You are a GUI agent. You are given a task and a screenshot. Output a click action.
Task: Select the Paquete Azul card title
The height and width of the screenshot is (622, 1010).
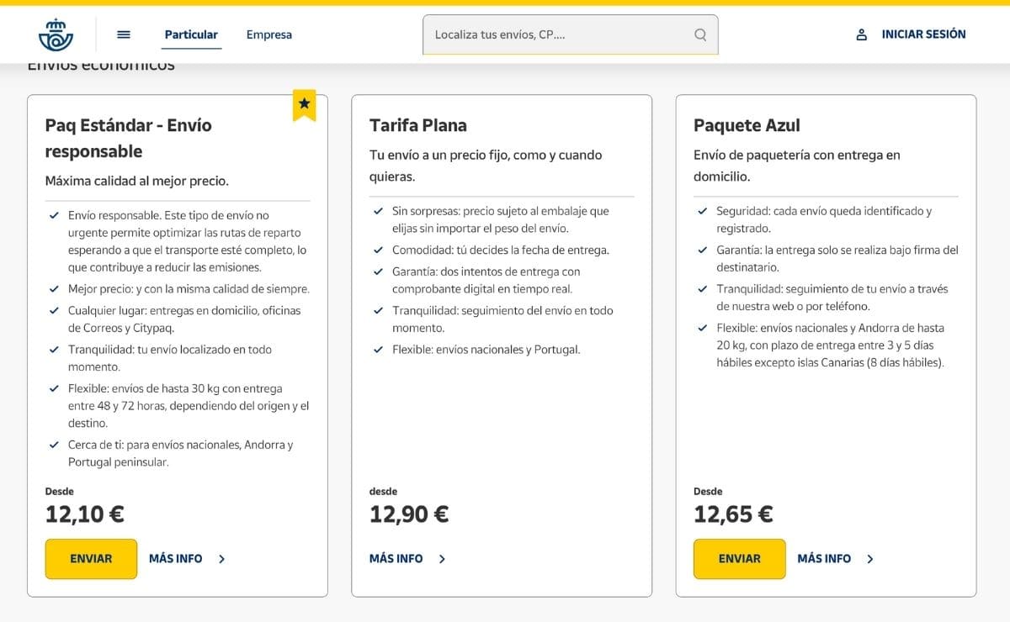pyautogui.click(x=747, y=124)
